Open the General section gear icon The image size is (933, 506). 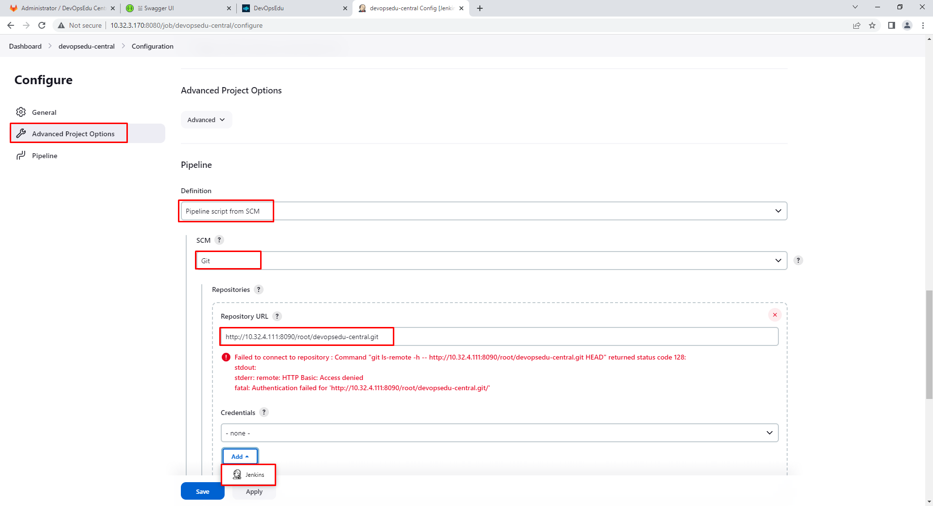coord(20,112)
